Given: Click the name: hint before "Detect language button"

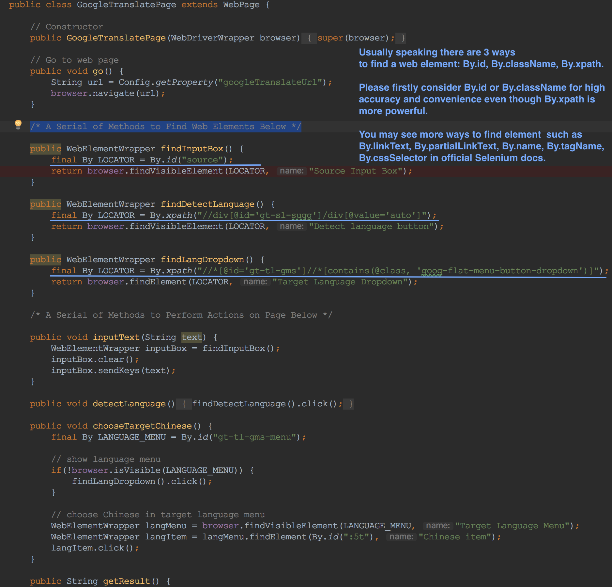Looking at the screenshot, I should pyautogui.click(x=292, y=226).
